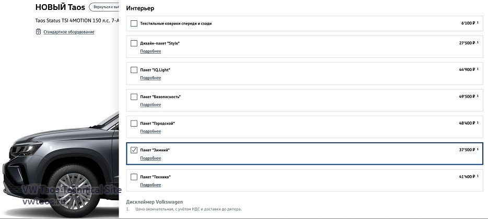Screen dimensions: 488x219
Task: Check the Пакет "Безопасность" option
Action: tap(134, 96)
